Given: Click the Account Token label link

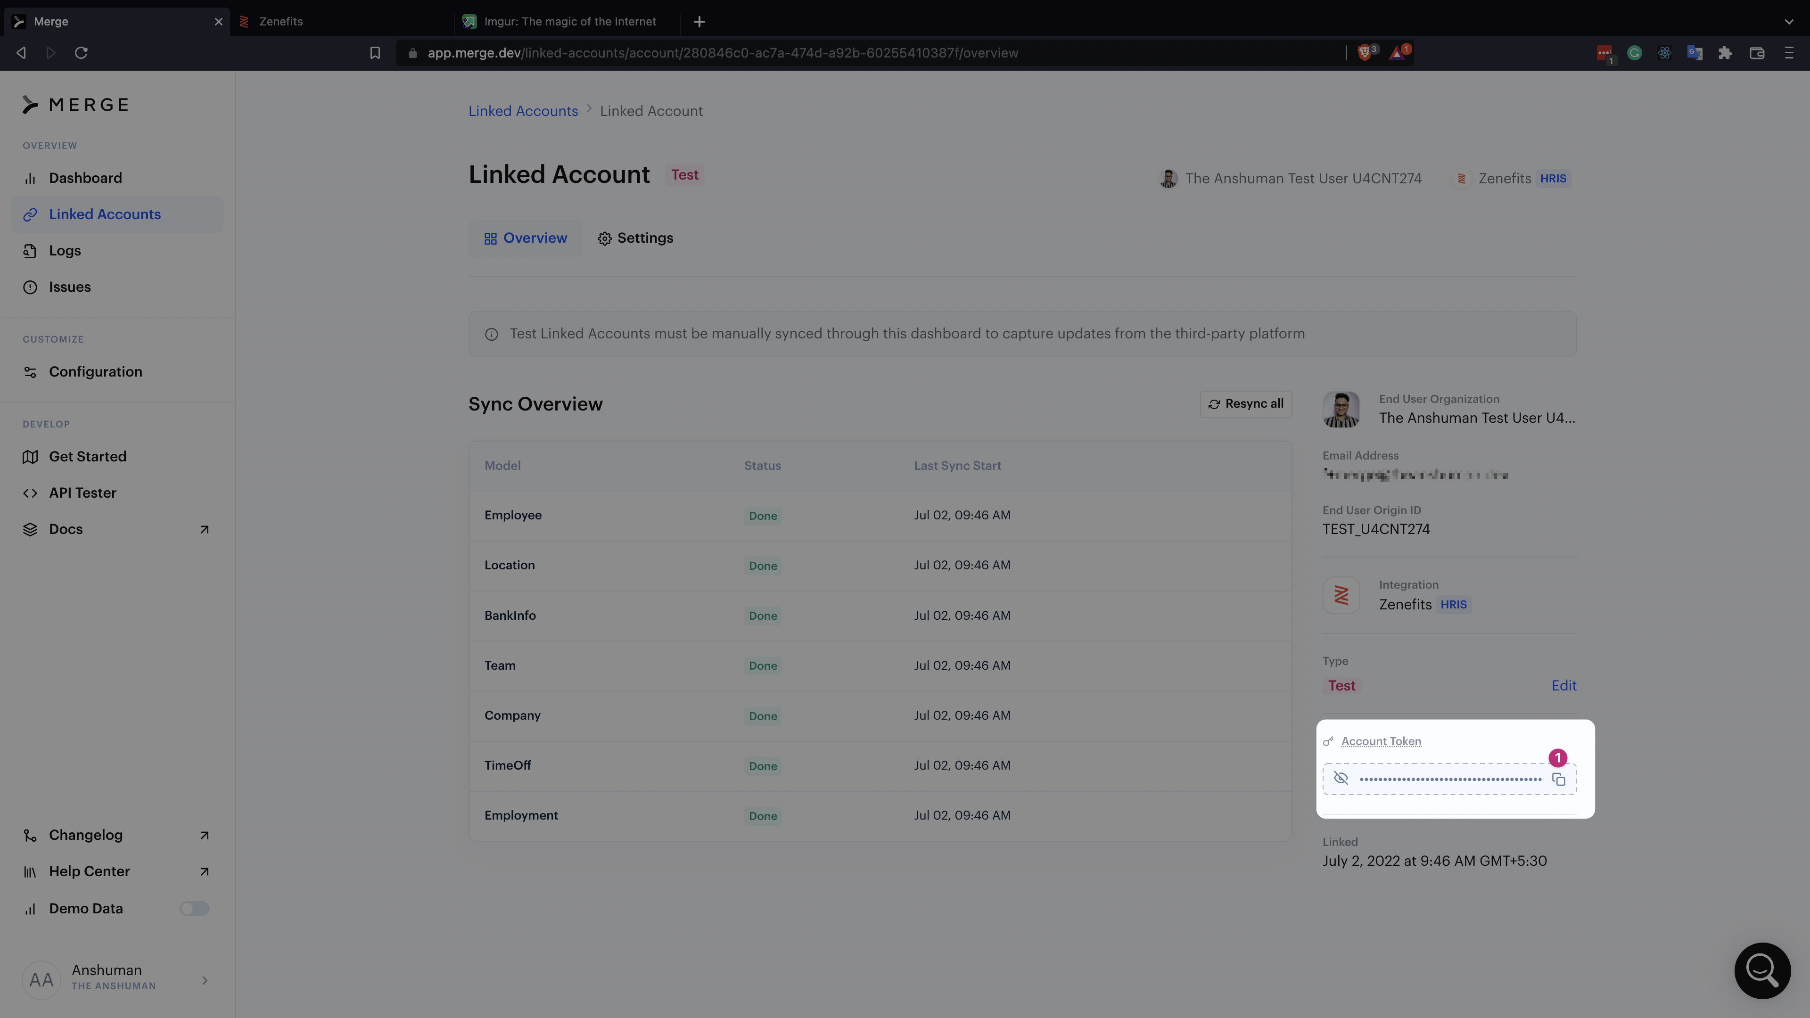Looking at the screenshot, I should click(1381, 741).
